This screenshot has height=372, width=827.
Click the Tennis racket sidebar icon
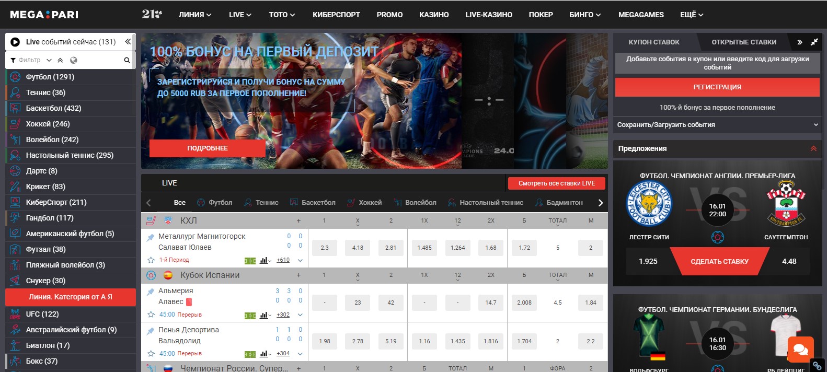pos(15,92)
